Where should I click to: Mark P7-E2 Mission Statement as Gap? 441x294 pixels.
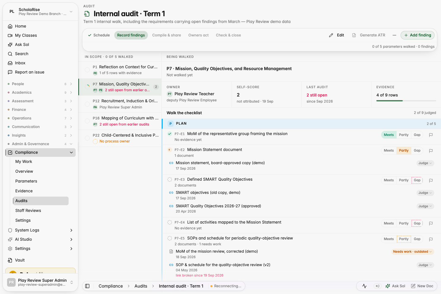417,151
